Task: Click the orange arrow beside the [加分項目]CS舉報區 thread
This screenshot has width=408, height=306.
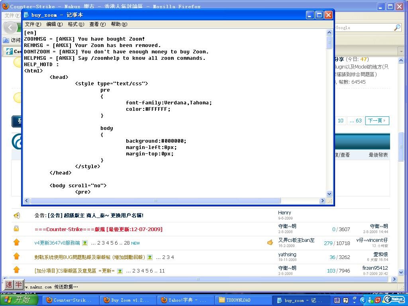Action: click(16, 270)
